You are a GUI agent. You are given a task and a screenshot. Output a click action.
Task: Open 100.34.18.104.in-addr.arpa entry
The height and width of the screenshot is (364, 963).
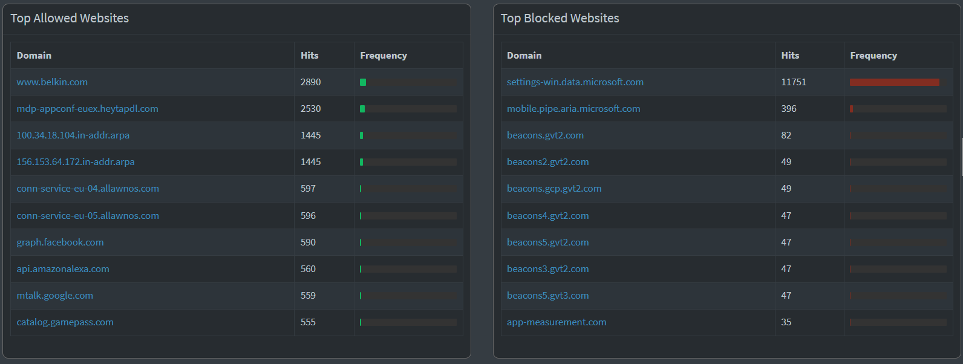tap(73, 135)
